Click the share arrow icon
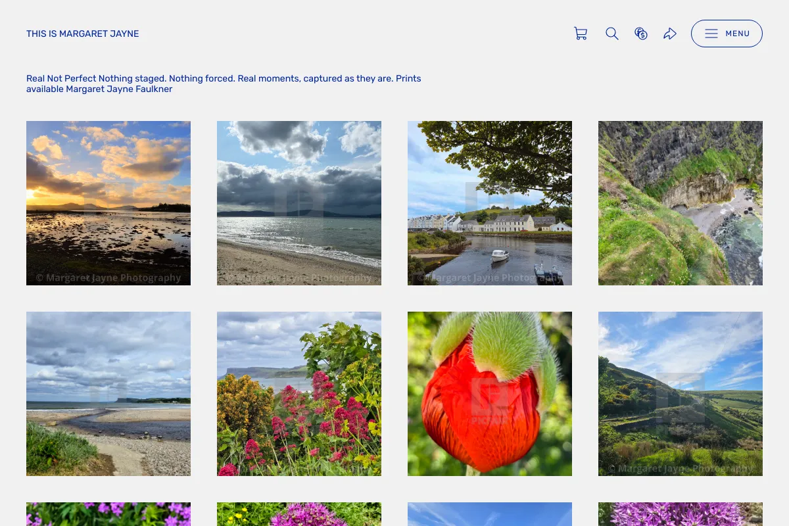The width and height of the screenshot is (789, 526). 670,34
